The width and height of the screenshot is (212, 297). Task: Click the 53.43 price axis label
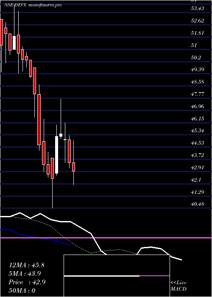tap(198, 8)
